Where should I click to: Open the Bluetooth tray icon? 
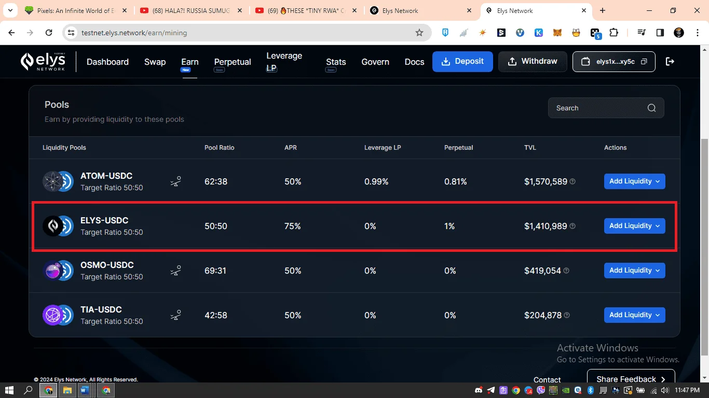pos(591,390)
